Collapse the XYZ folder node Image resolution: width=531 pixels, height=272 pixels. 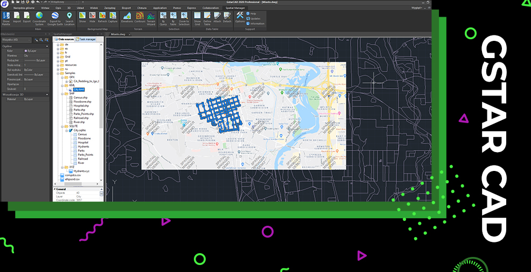tap(62, 167)
